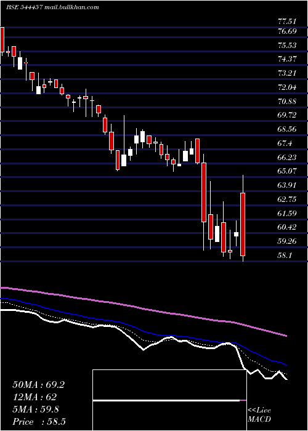Click the 67.4 price axis label

pos(285,143)
